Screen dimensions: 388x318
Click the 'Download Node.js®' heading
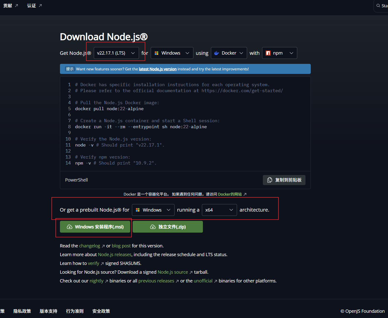pyautogui.click(x=104, y=37)
